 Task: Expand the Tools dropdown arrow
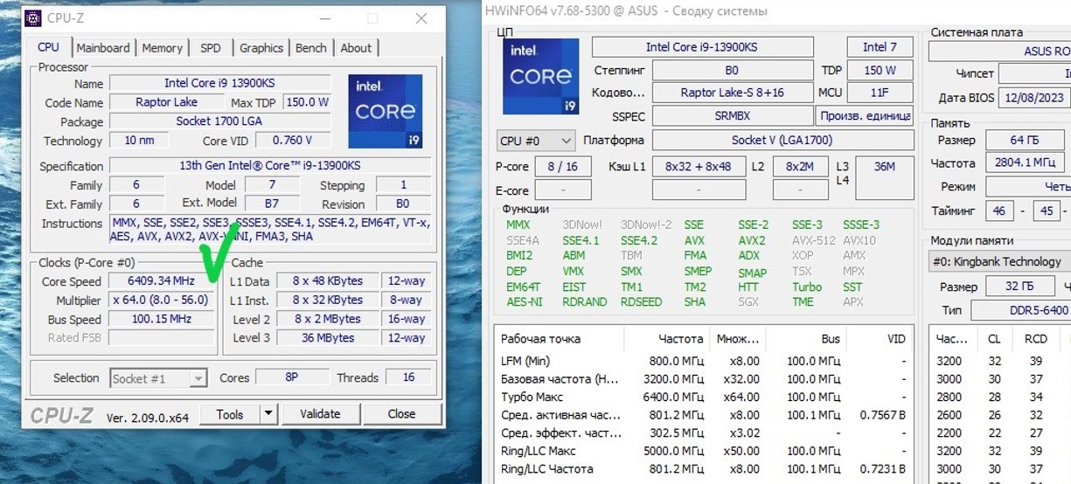pos(268,414)
